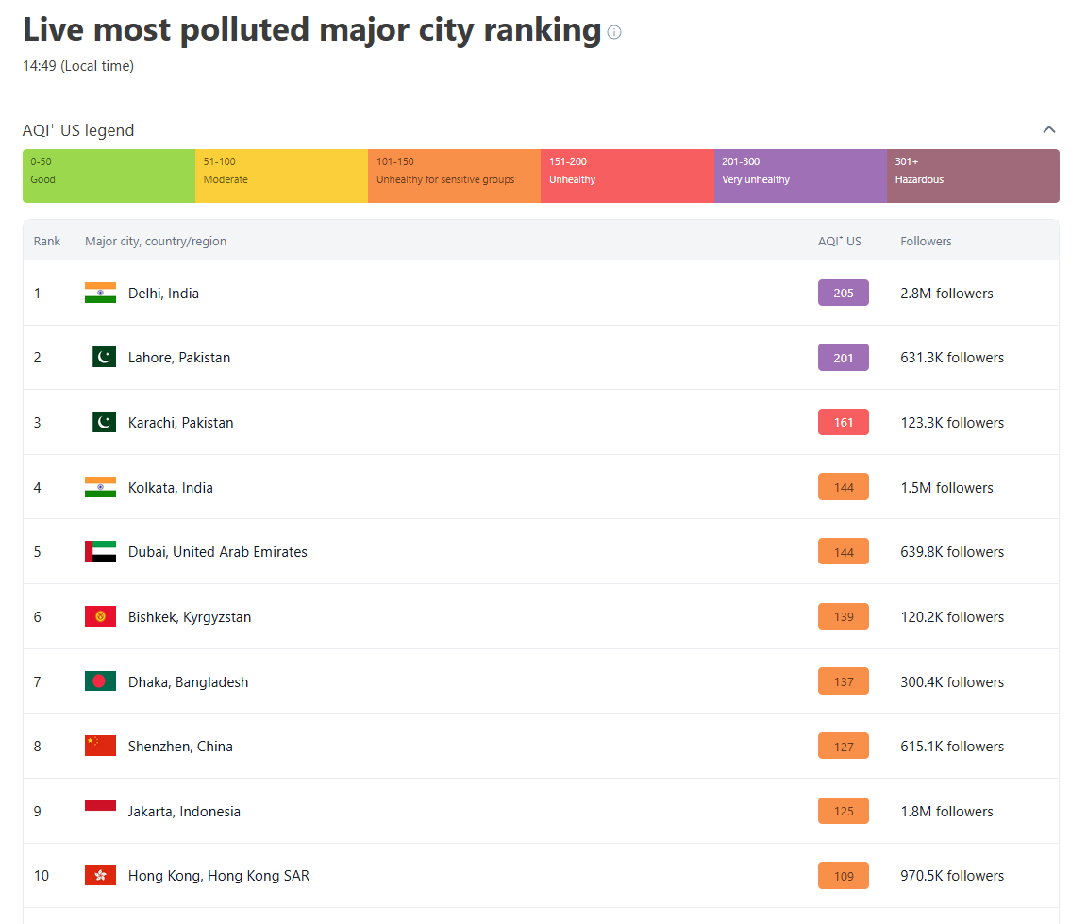The height and width of the screenshot is (924, 1087).
Task: Click the UAE flag beside Dubai
Action: click(x=100, y=551)
